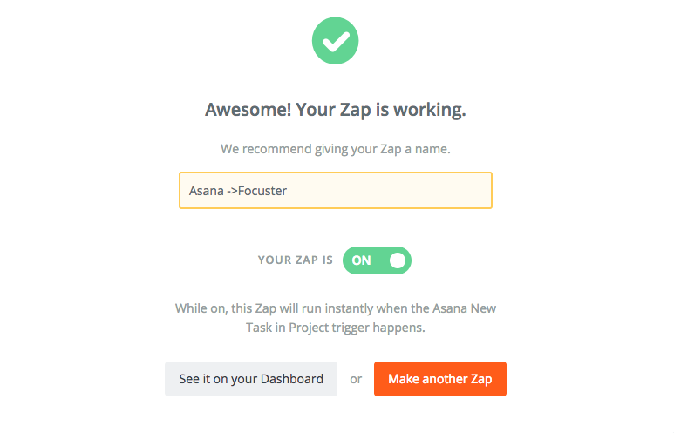This screenshot has height=433, width=674.
Task: Click the YOUR ZAP IS label
Action: pos(296,260)
